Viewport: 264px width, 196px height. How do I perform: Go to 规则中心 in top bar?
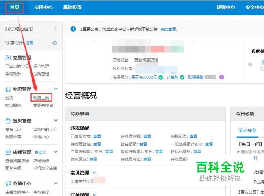[x=225, y=7]
